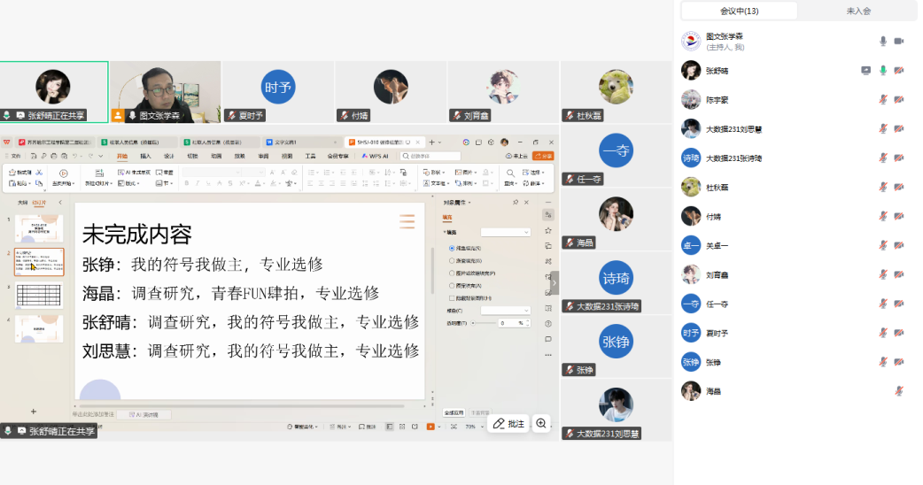Image resolution: width=923 pixels, height=485 pixels.
Task: Select the 渐变填充 radio option
Action: (x=452, y=261)
